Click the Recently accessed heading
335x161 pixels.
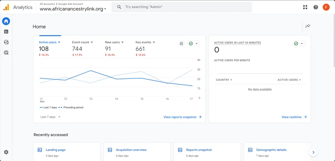pyautogui.click(x=51, y=135)
